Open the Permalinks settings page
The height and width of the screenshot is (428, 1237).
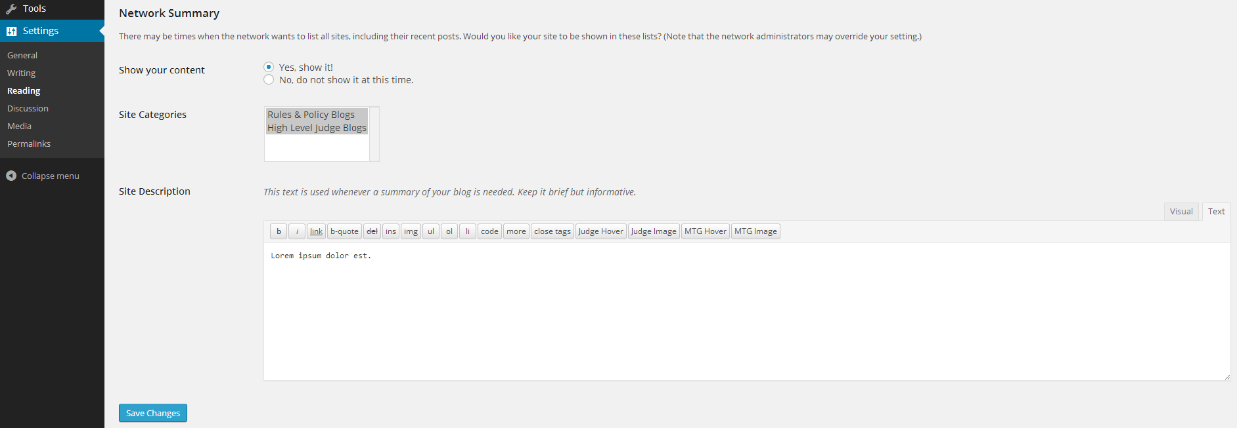point(29,144)
